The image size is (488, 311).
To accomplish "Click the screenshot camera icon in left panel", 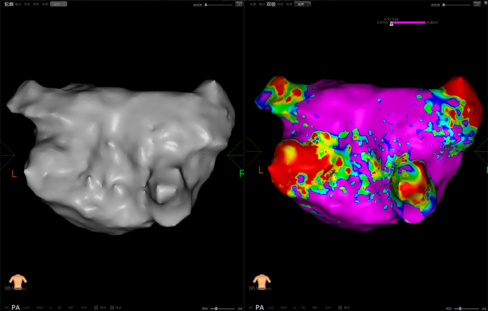I will (239, 4).
